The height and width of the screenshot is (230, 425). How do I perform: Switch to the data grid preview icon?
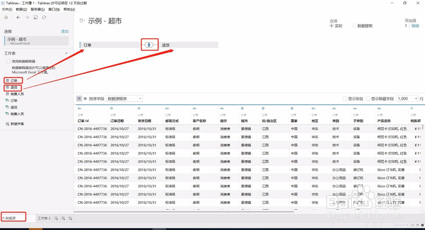pos(79,99)
